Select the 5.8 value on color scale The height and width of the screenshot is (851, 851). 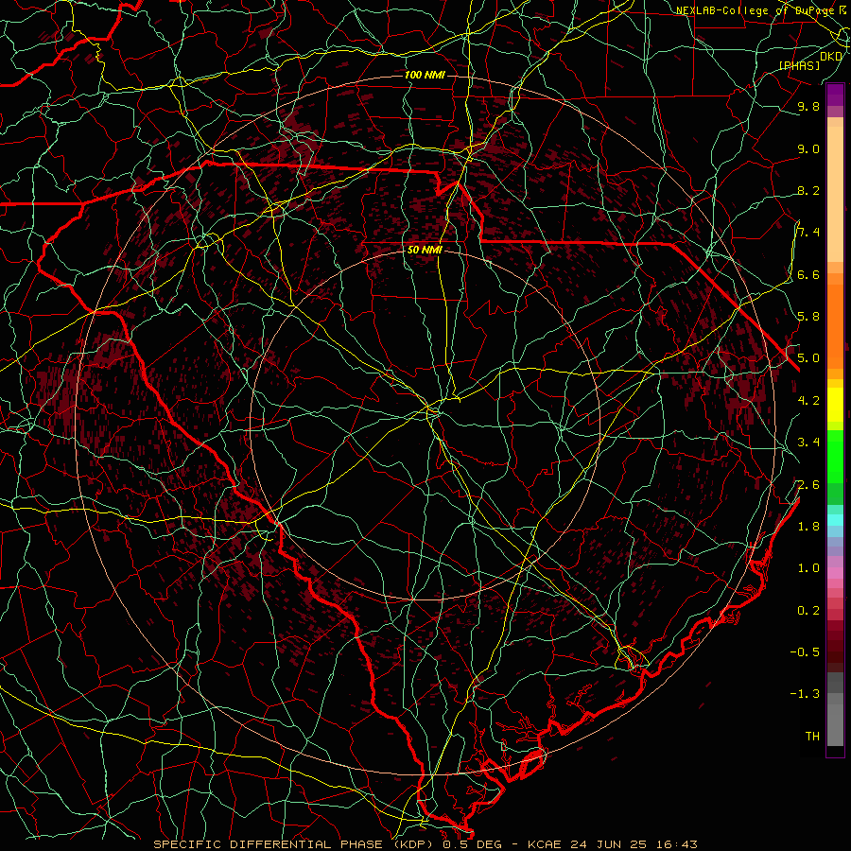tap(808, 316)
